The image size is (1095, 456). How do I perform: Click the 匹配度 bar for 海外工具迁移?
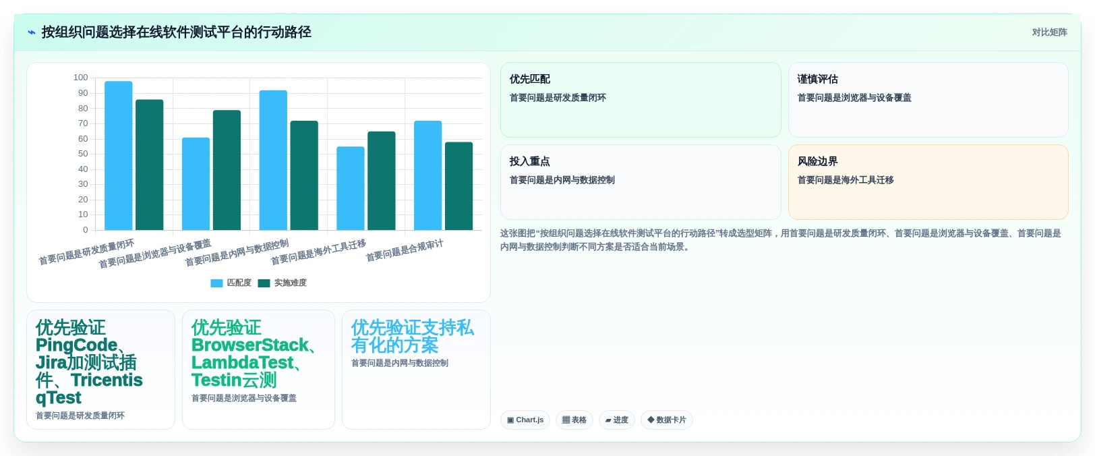tap(351, 188)
